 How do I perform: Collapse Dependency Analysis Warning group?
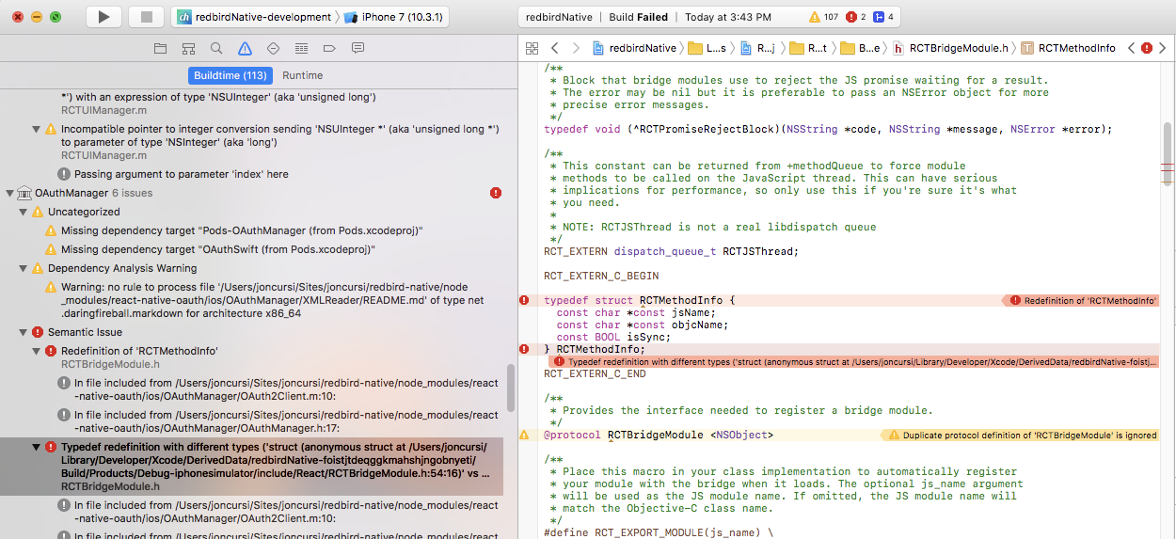(x=23, y=268)
